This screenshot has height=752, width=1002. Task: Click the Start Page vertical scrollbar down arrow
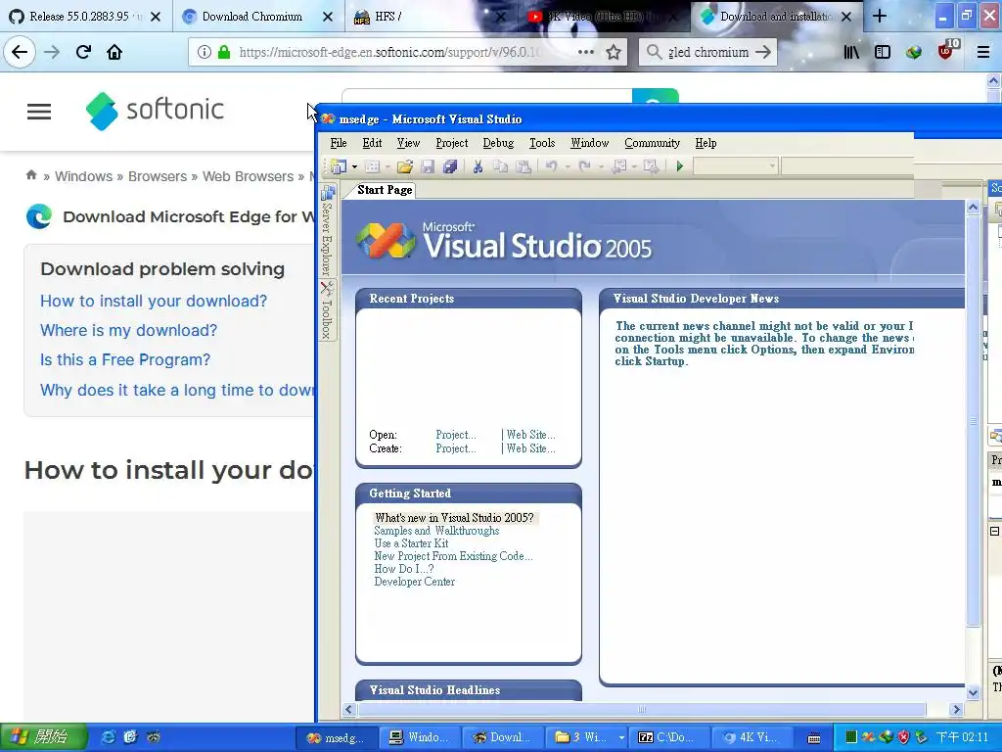click(x=973, y=692)
